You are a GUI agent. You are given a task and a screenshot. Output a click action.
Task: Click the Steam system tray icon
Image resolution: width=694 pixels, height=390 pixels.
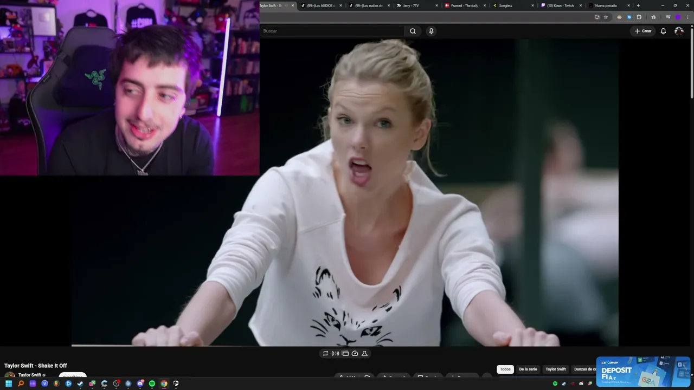pos(564,383)
